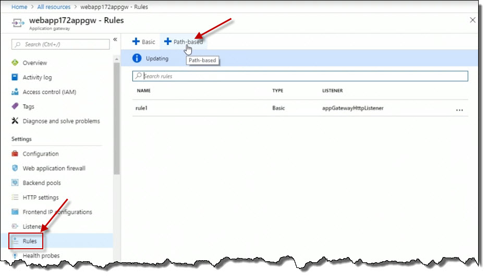Collapse the sidebar with double chevron

(115, 40)
